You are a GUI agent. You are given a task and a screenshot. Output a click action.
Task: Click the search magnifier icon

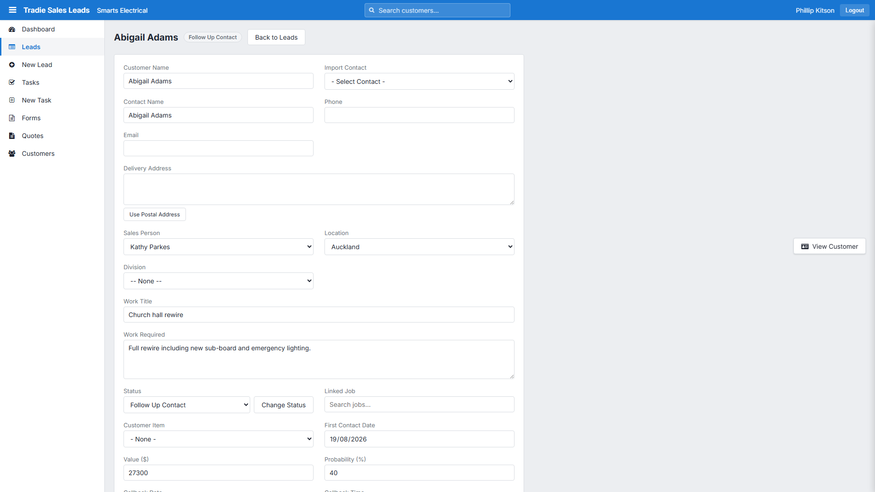(x=372, y=10)
